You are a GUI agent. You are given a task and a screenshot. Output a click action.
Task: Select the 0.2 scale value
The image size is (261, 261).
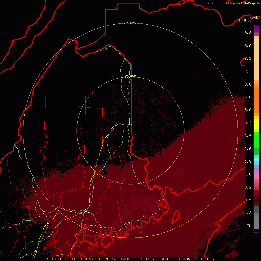pos(248,187)
